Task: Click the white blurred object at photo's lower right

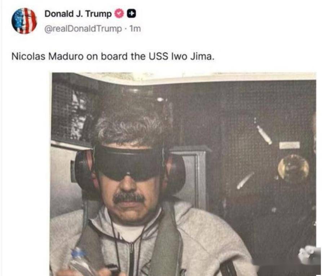Action: (x=309, y=256)
